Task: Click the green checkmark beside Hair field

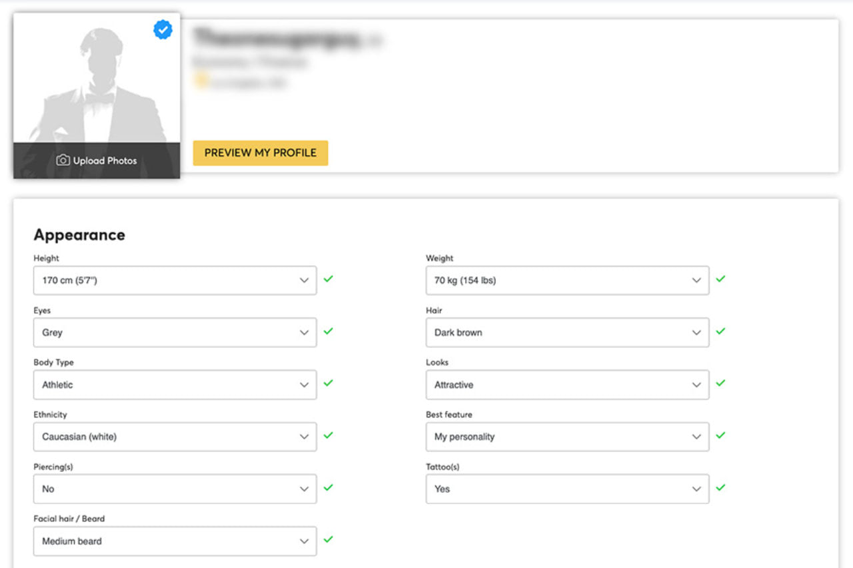Action: click(720, 331)
